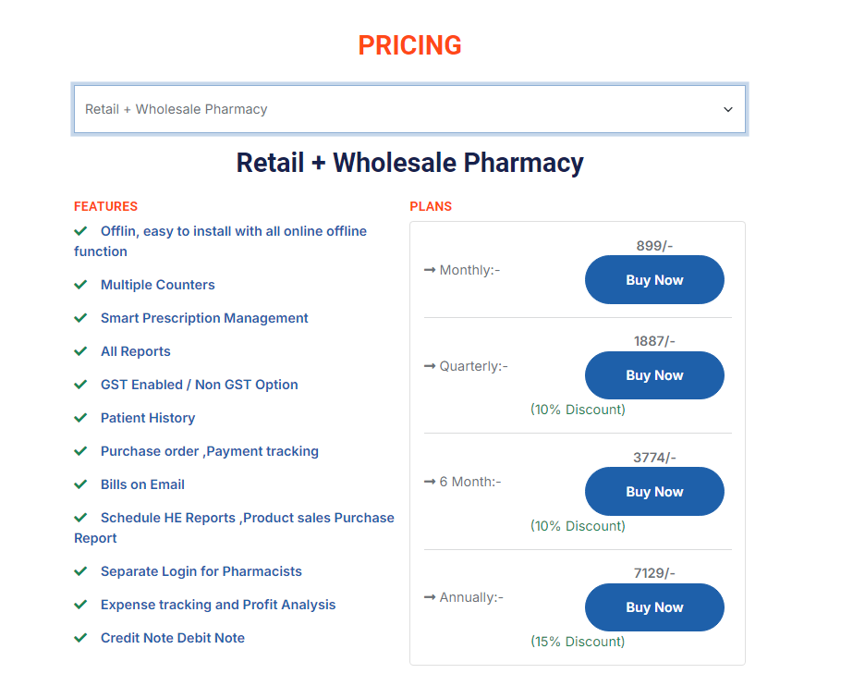The width and height of the screenshot is (865, 698).
Task: Click the dropdown chevron arrow
Action: coord(728,109)
